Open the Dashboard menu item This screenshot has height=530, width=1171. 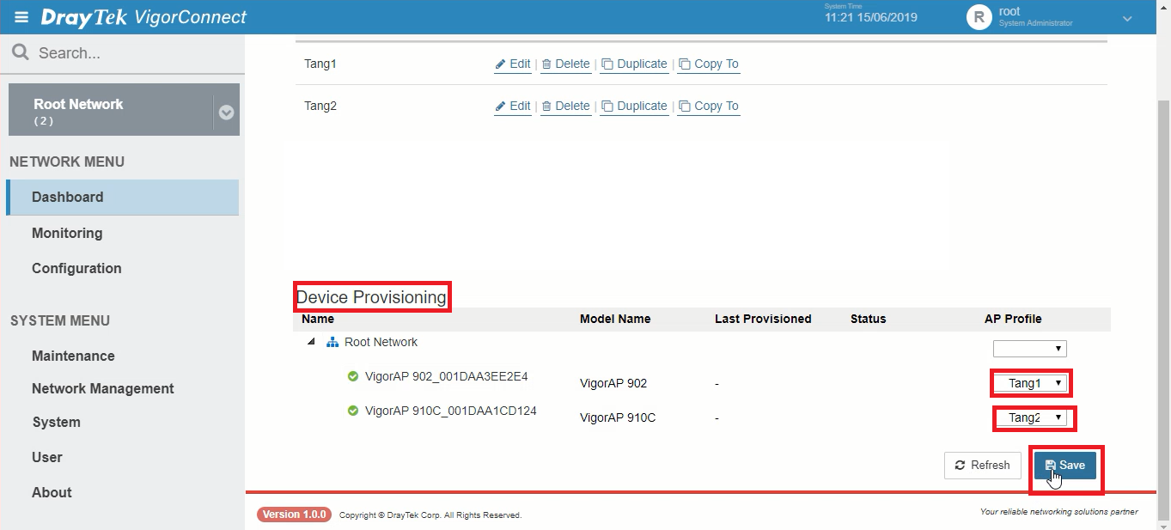(122, 197)
